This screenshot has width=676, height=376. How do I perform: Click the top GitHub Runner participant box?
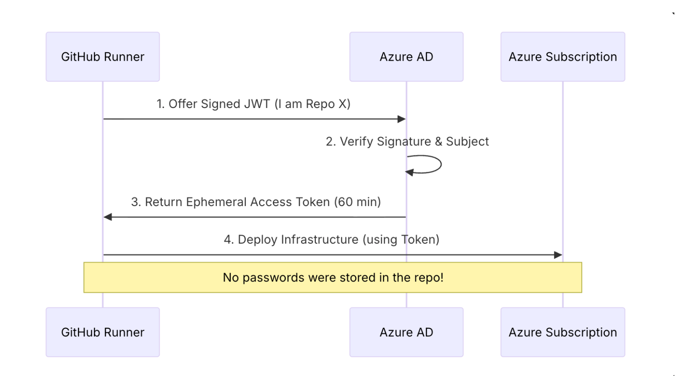pyautogui.click(x=103, y=57)
